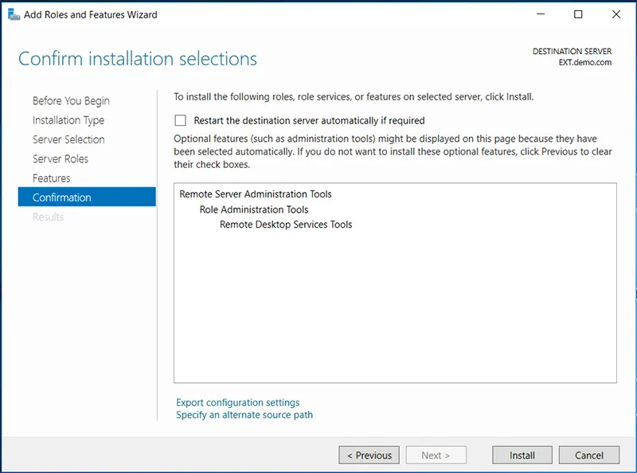The height and width of the screenshot is (473, 637).
Task: Go back with the Previous button
Action: 369,455
